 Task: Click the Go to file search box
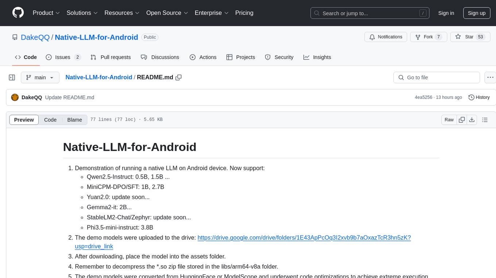click(437, 78)
